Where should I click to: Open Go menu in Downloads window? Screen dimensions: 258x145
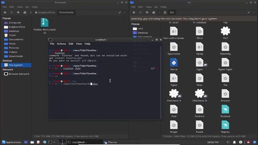pos(27,7)
